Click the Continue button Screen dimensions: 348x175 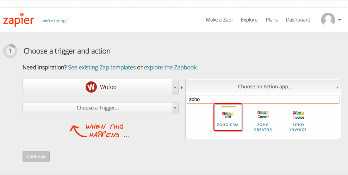36,157
